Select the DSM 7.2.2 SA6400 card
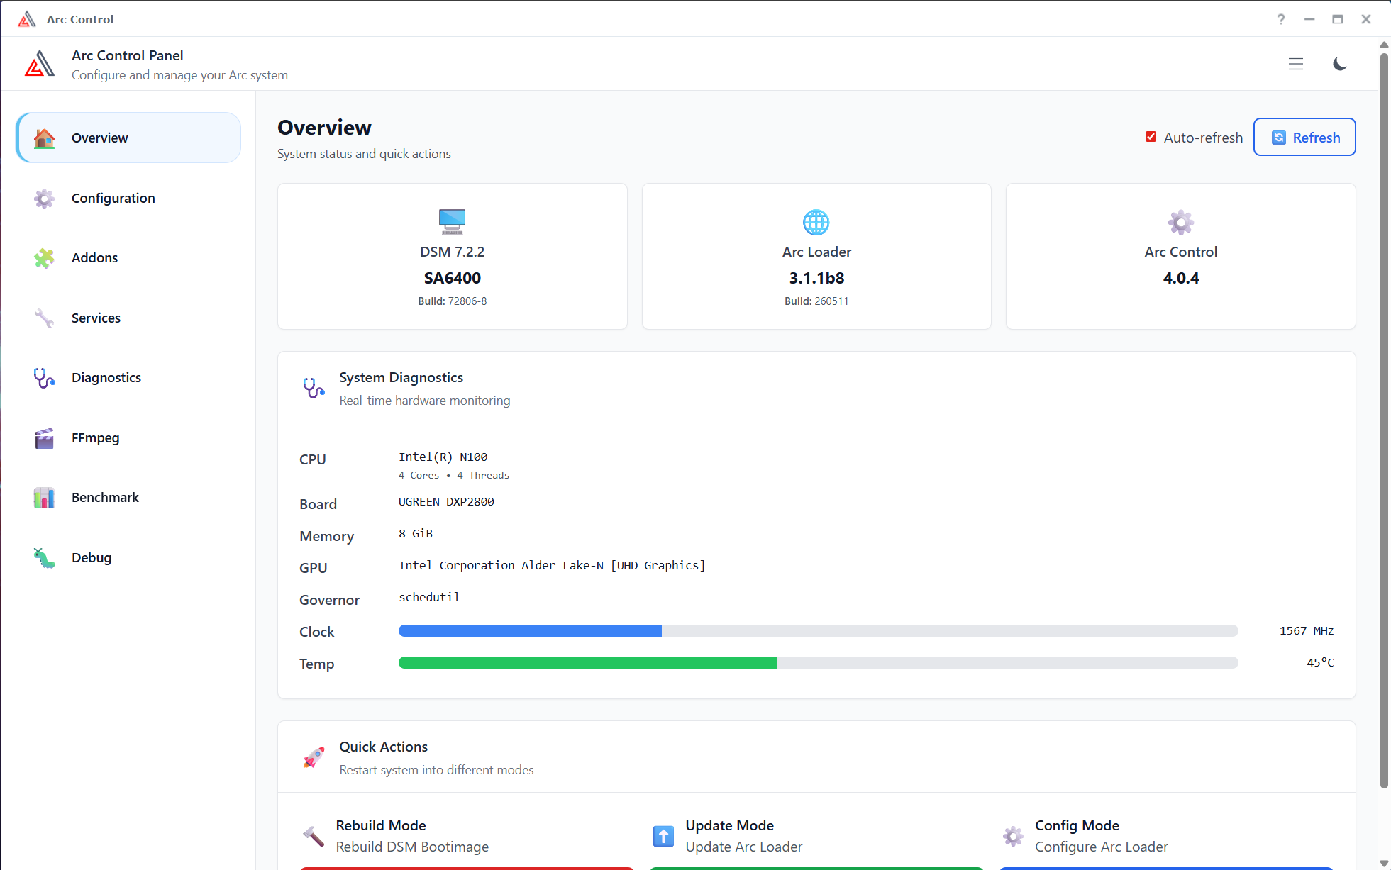1391x870 pixels. tap(453, 256)
